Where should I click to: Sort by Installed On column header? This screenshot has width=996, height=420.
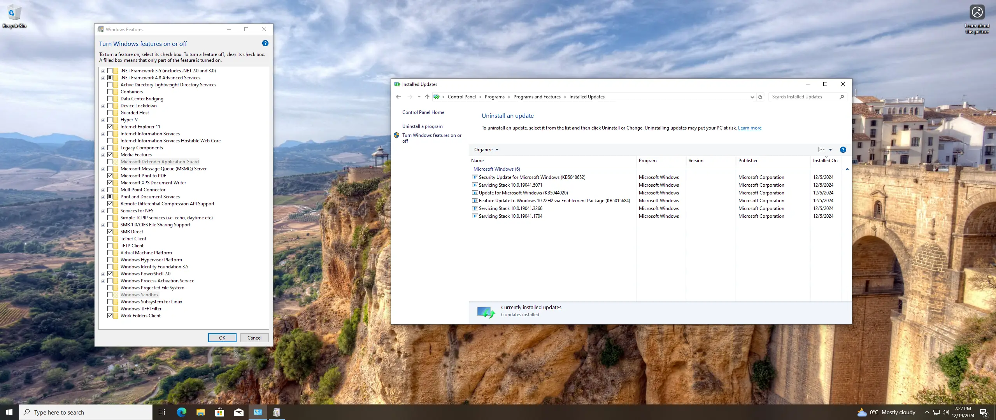click(x=825, y=161)
